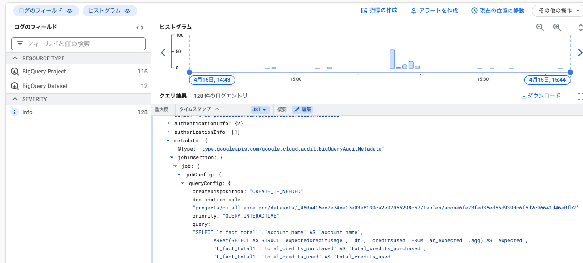Navigate to earlier logs with left histogram arrow
The height and width of the screenshot is (263, 583).
click(163, 53)
